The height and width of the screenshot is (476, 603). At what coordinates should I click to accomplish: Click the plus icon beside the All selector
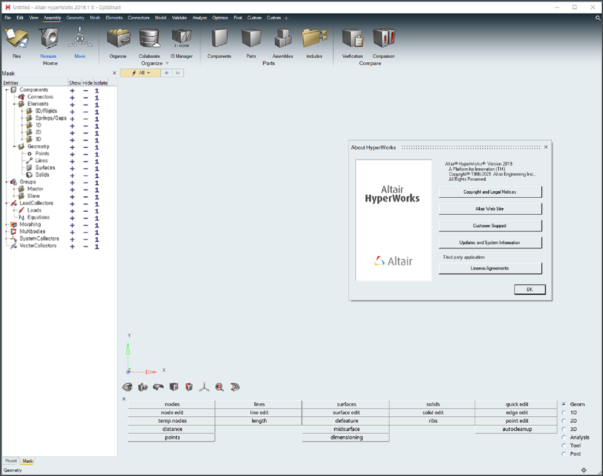[x=166, y=73]
